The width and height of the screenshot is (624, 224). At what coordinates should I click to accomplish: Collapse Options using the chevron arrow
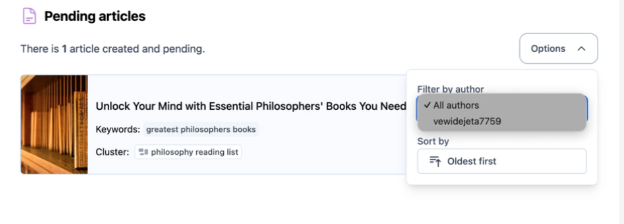(x=581, y=49)
